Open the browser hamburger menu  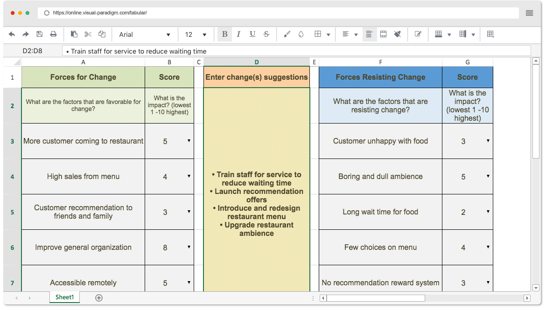pyautogui.click(x=529, y=13)
